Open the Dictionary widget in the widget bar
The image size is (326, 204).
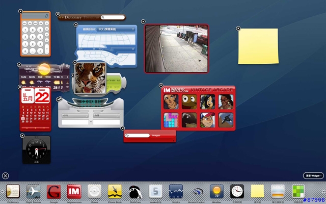pos(13,191)
